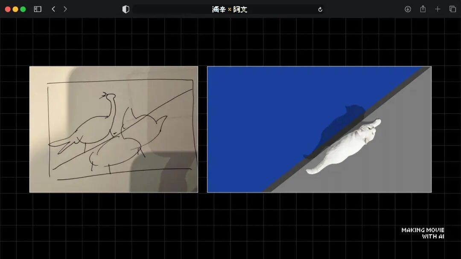Viewport: 461px width, 259px height.
Task: Reload the 涵辛 x 阿文 page
Action: (x=320, y=9)
